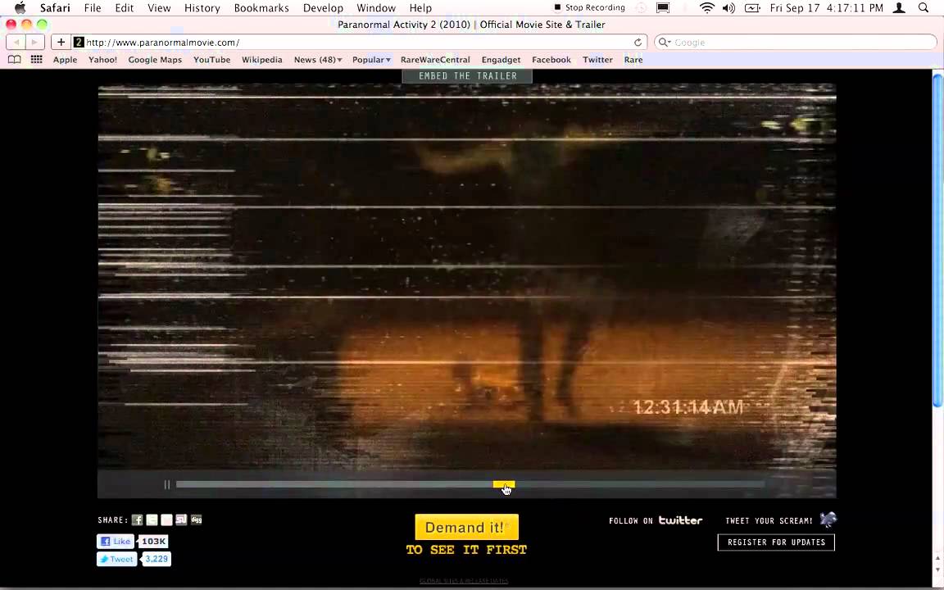Click the page favicon beside the URL
Image resolution: width=944 pixels, height=590 pixels.
pyautogui.click(x=79, y=42)
